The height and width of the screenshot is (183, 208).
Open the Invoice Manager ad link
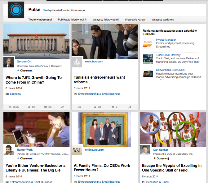coord(166,40)
